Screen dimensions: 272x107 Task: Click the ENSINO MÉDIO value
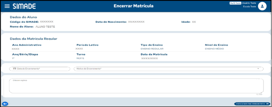pos(214,49)
